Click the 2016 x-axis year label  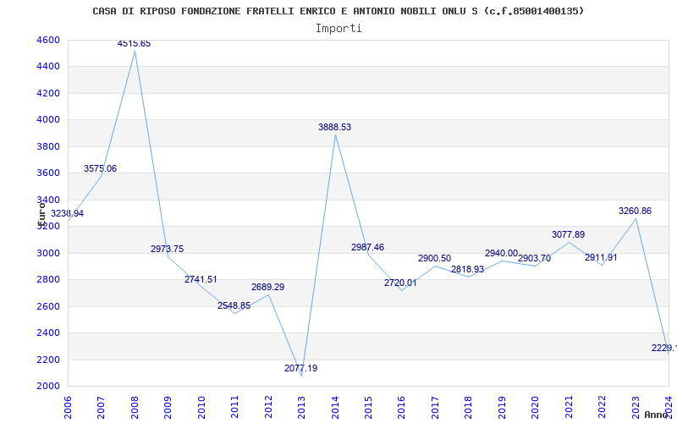point(401,408)
